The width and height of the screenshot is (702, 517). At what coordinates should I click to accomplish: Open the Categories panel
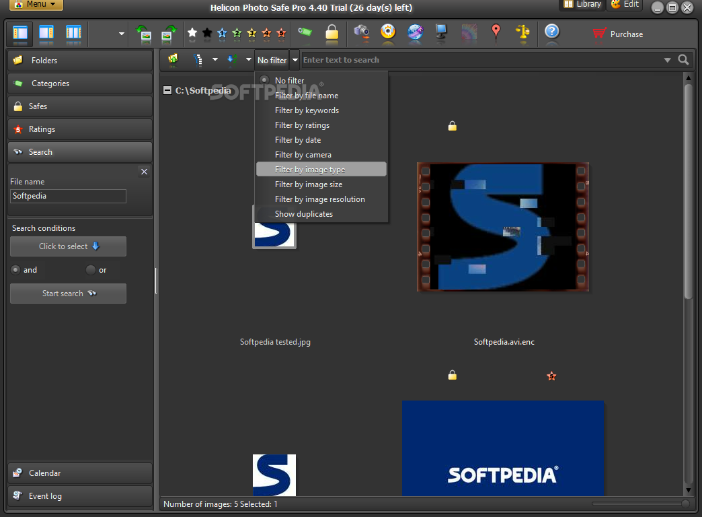pos(80,83)
